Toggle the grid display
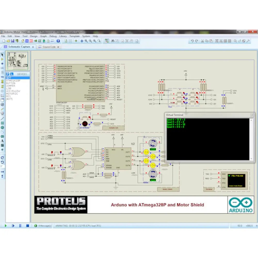258x258 pixels. [70, 41]
